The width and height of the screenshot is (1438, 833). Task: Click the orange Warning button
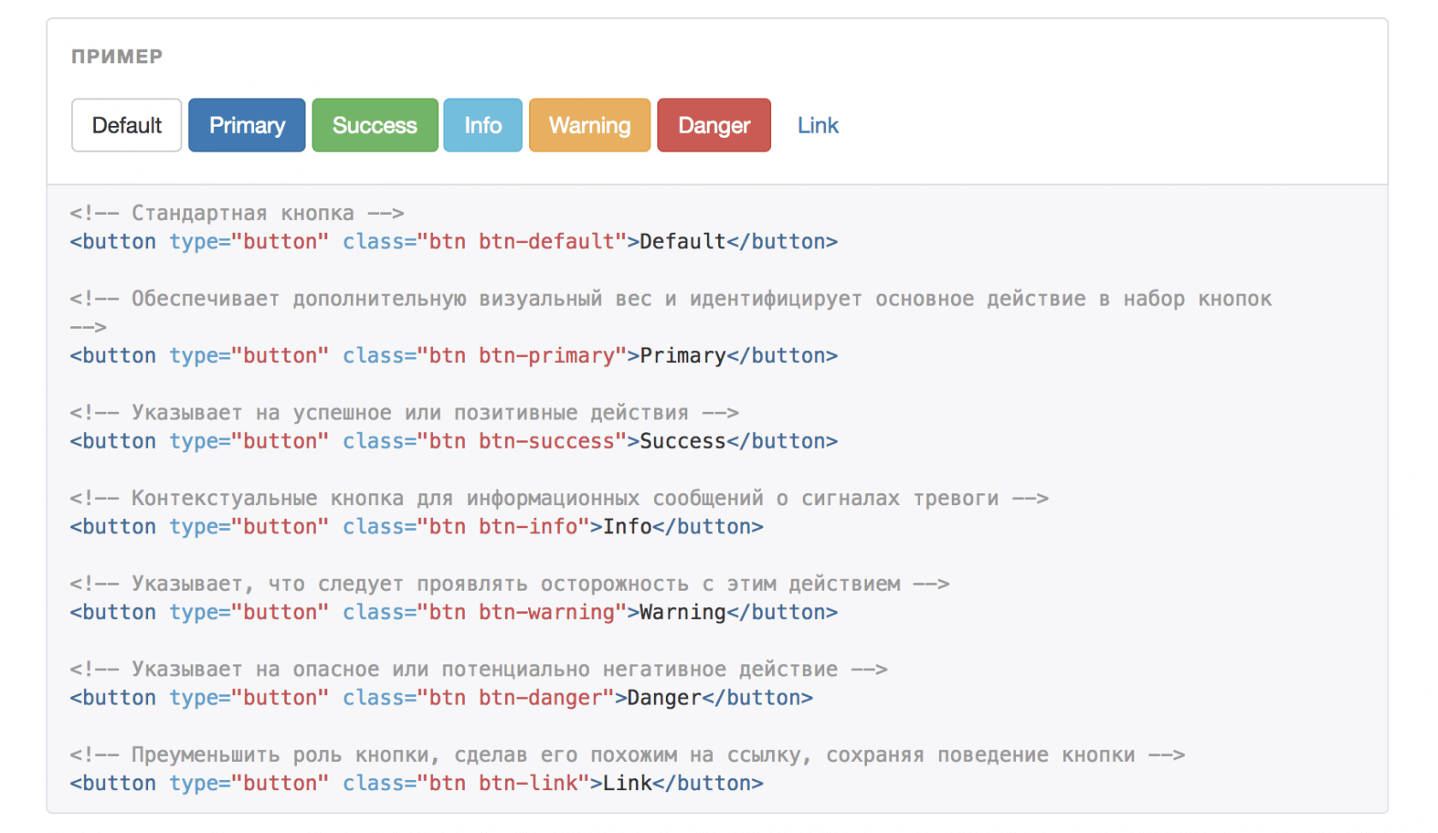click(590, 125)
